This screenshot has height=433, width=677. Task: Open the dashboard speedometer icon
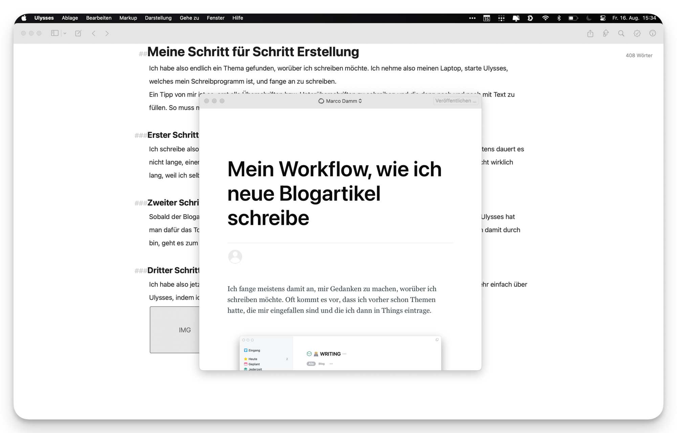tap(653, 33)
